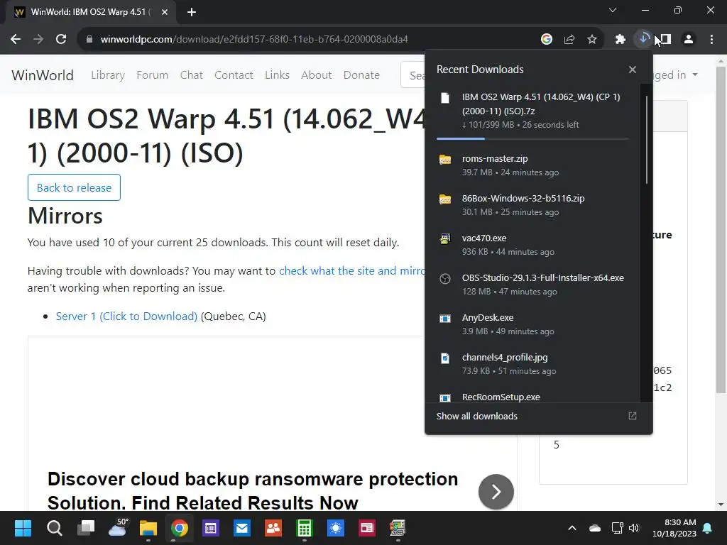727x545 pixels.
Task: Open Task View on taskbar
Action: pyautogui.click(x=86, y=528)
